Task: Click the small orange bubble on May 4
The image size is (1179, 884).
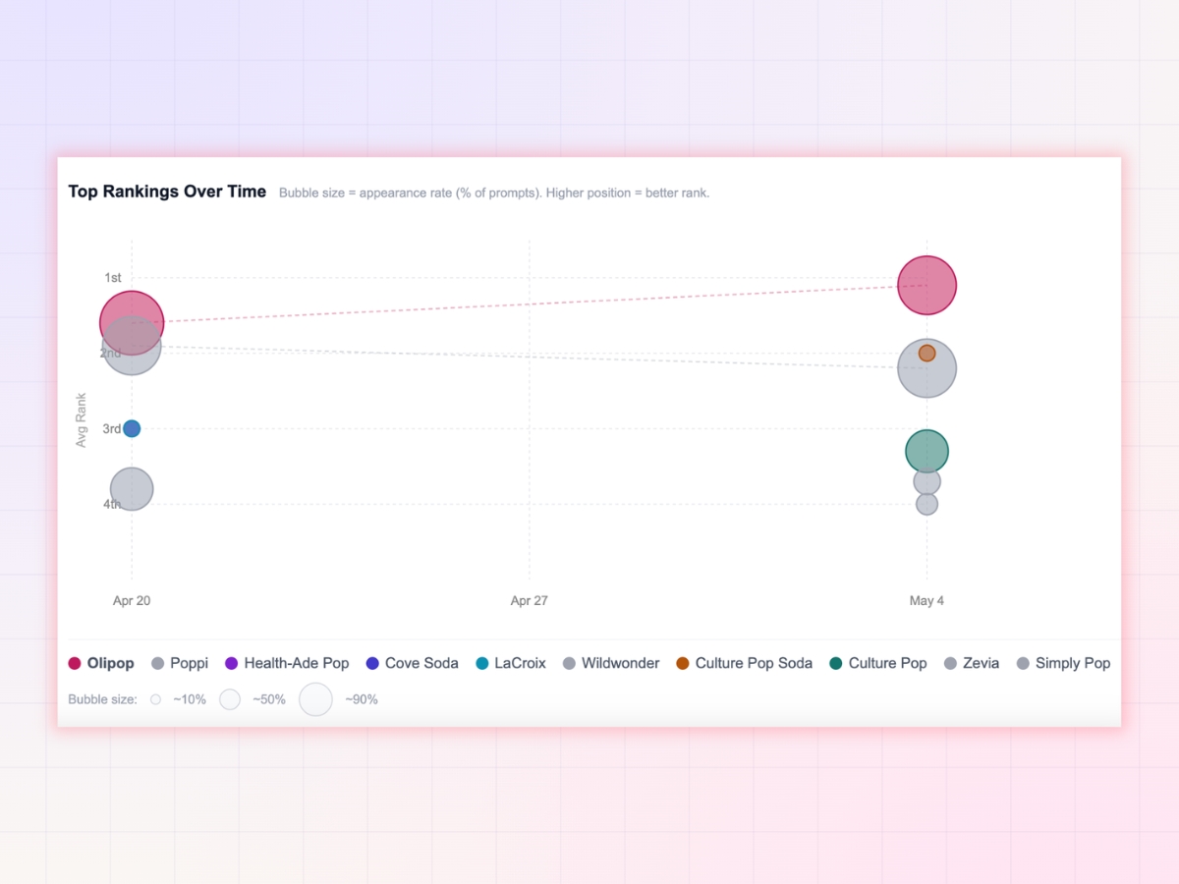Action: pos(926,353)
